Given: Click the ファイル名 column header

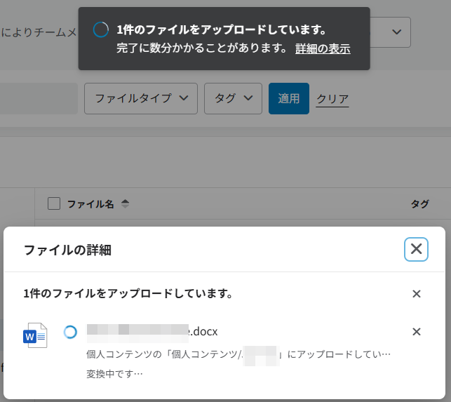Looking at the screenshot, I should click(x=90, y=204).
